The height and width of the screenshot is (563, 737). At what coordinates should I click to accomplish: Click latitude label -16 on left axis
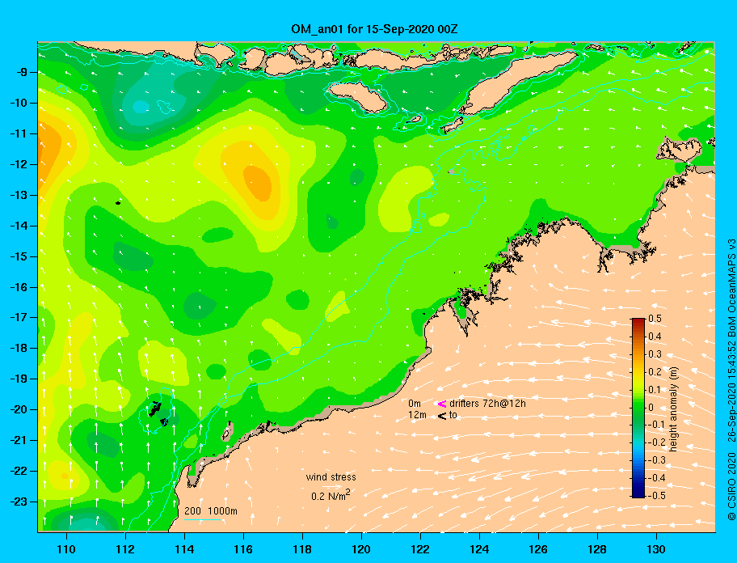19,287
